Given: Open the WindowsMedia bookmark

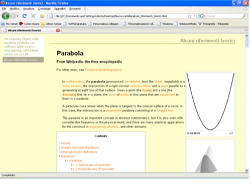Looking at the screenshot, I should [x=185, y=24].
